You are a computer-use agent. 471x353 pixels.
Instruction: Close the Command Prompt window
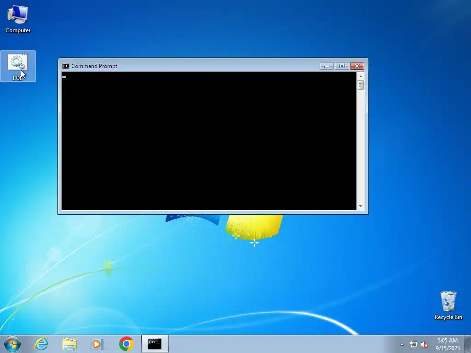tap(357, 66)
